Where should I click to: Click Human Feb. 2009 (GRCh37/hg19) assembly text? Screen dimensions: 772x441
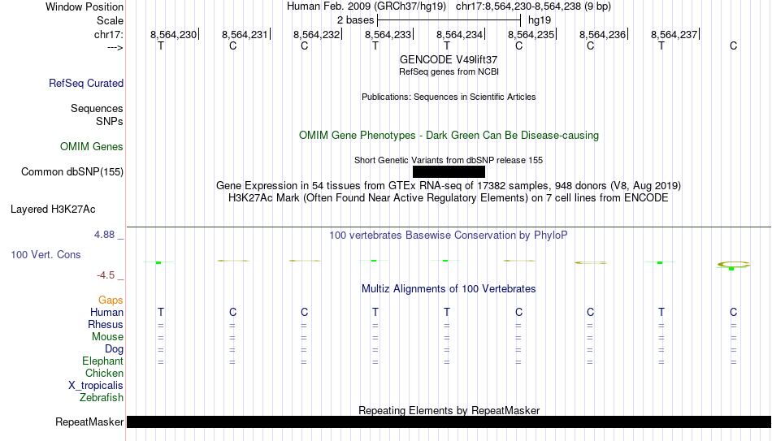coord(366,6)
